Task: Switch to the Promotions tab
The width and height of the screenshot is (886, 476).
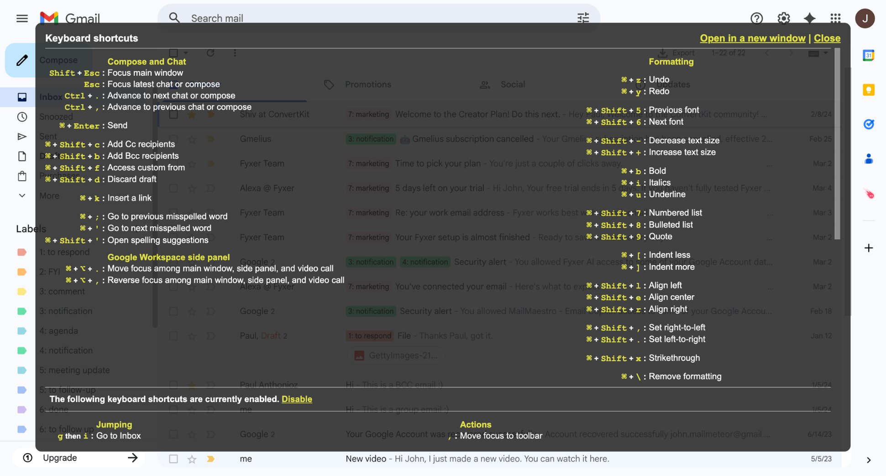Action: tap(368, 84)
